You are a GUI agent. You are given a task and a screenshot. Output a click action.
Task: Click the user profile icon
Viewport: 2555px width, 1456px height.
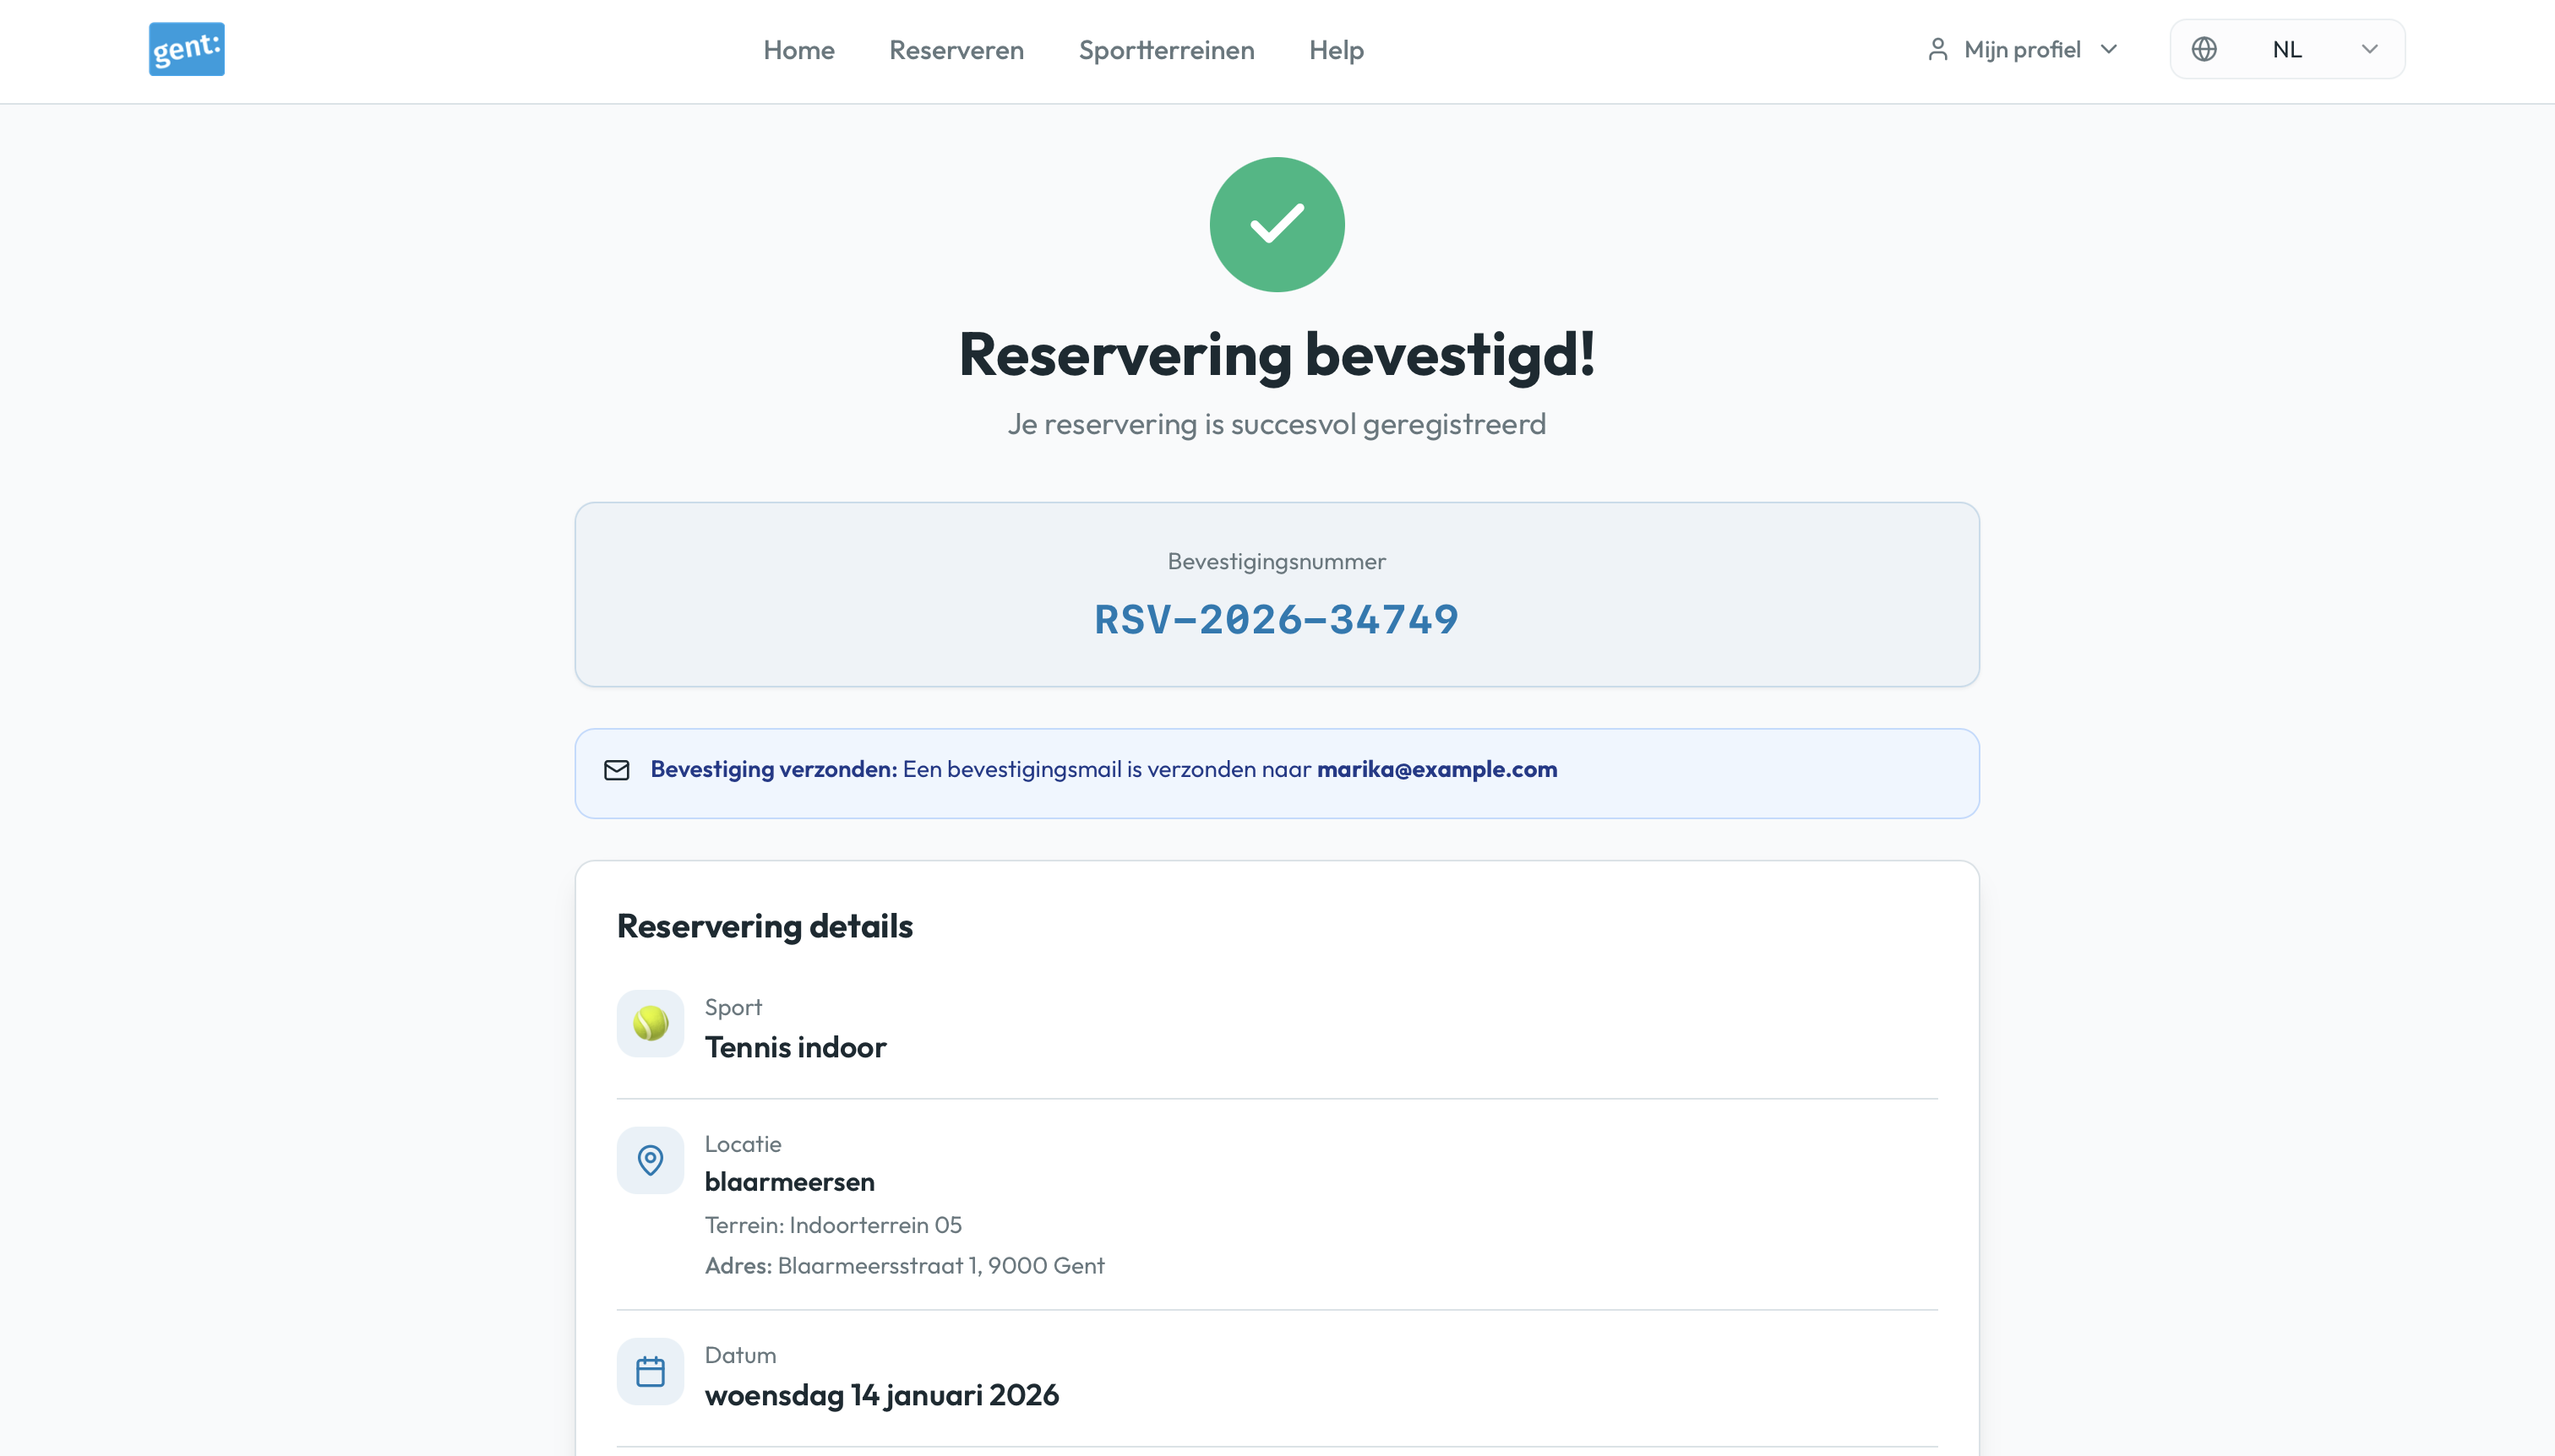pyautogui.click(x=1937, y=48)
